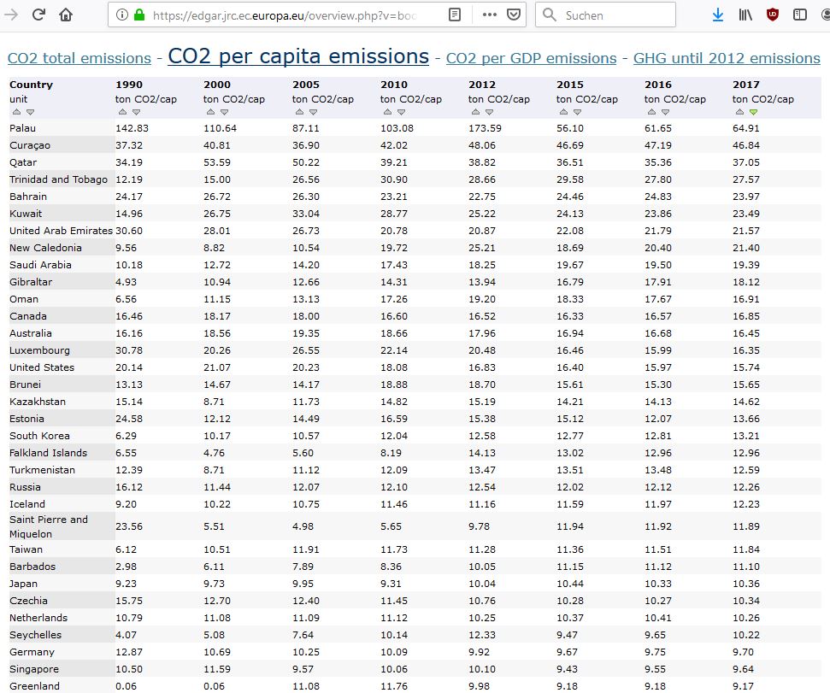Open CO2 total emissions link
This screenshot has height=693, width=830.
79,58
